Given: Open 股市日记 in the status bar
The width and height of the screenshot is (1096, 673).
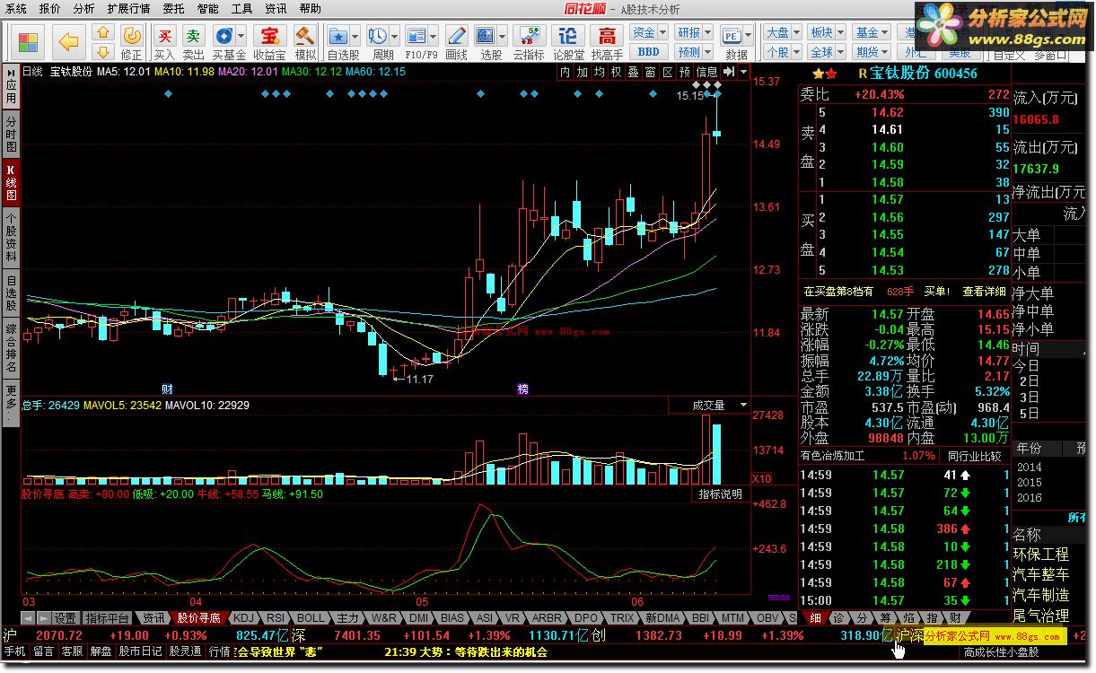Looking at the screenshot, I should 140,651.
